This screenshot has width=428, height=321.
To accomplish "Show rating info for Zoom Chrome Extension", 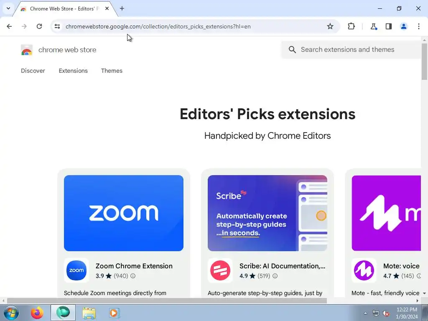I will (x=133, y=276).
